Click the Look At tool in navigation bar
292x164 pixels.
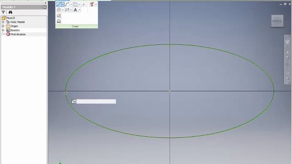(287, 73)
